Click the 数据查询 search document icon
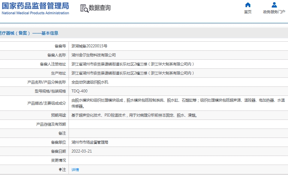288x177 pixels. tap(84, 8)
